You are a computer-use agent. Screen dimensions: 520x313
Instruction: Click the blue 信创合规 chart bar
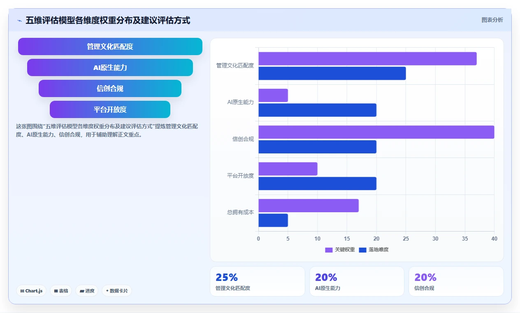click(x=317, y=147)
